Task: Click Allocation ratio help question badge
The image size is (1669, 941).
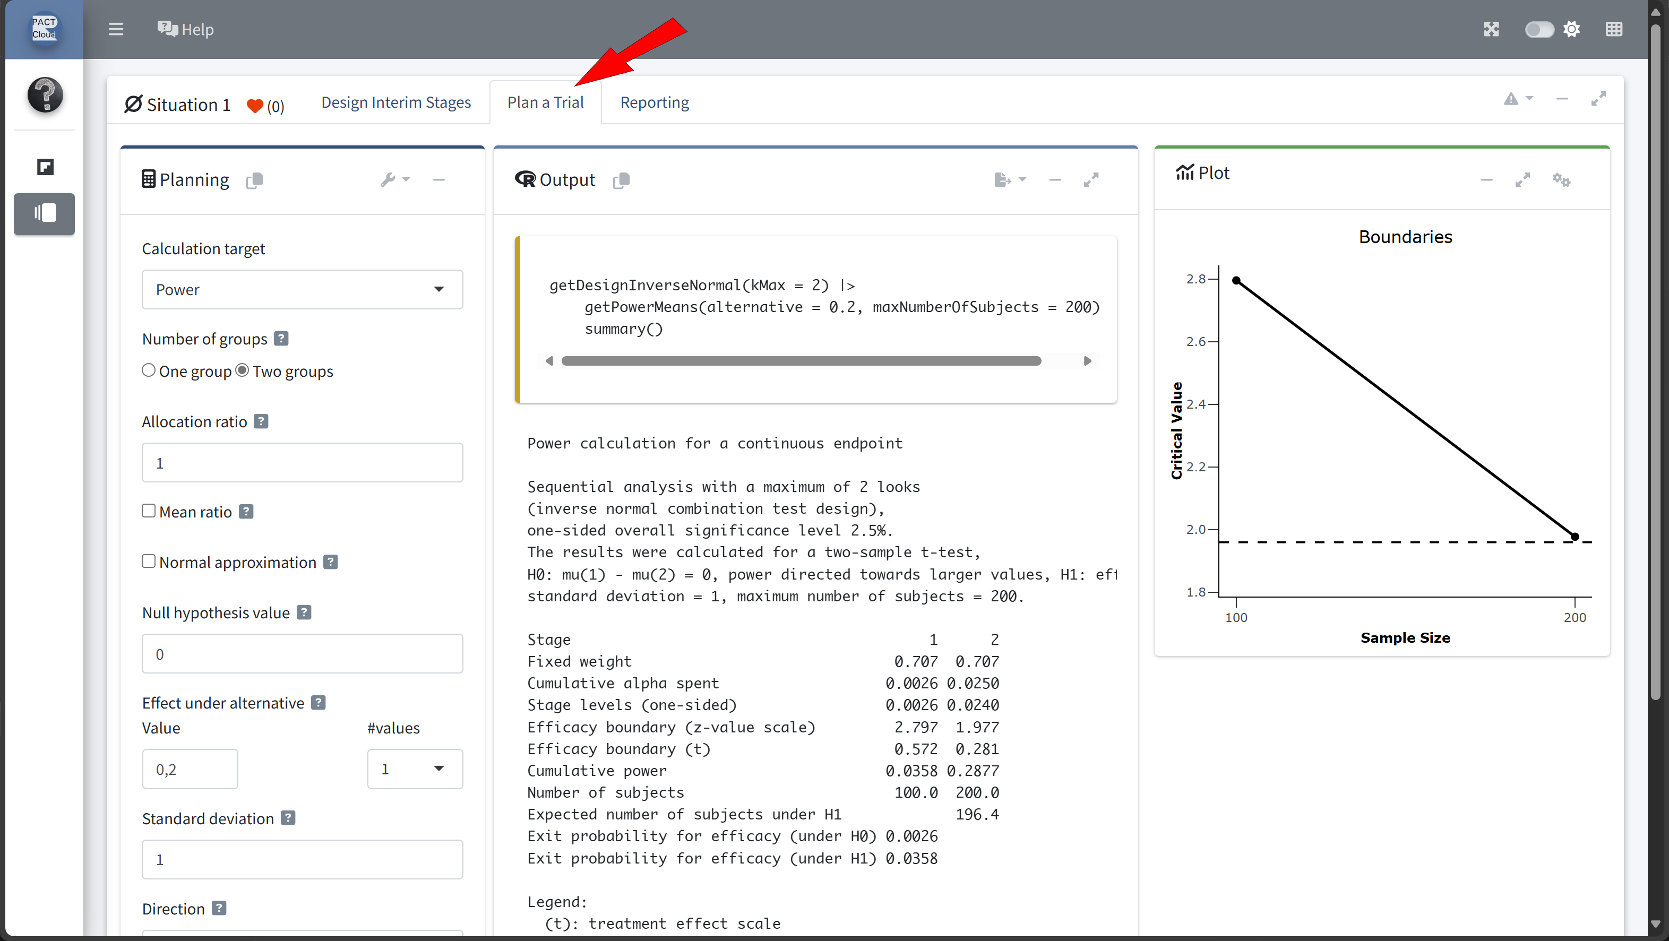Action: [261, 421]
